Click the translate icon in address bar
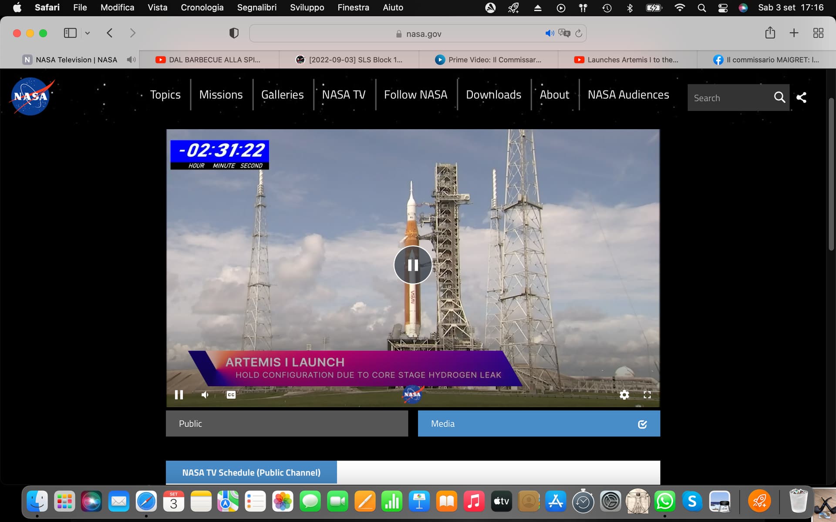The width and height of the screenshot is (836, 522). click(x=564, y=33)
